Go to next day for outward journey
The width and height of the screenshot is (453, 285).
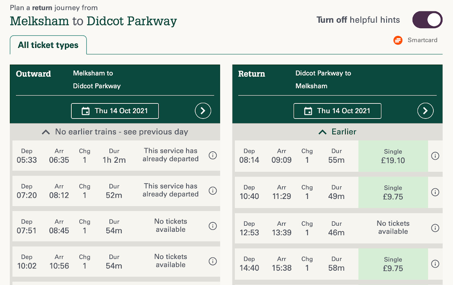(x=203, y=111)
